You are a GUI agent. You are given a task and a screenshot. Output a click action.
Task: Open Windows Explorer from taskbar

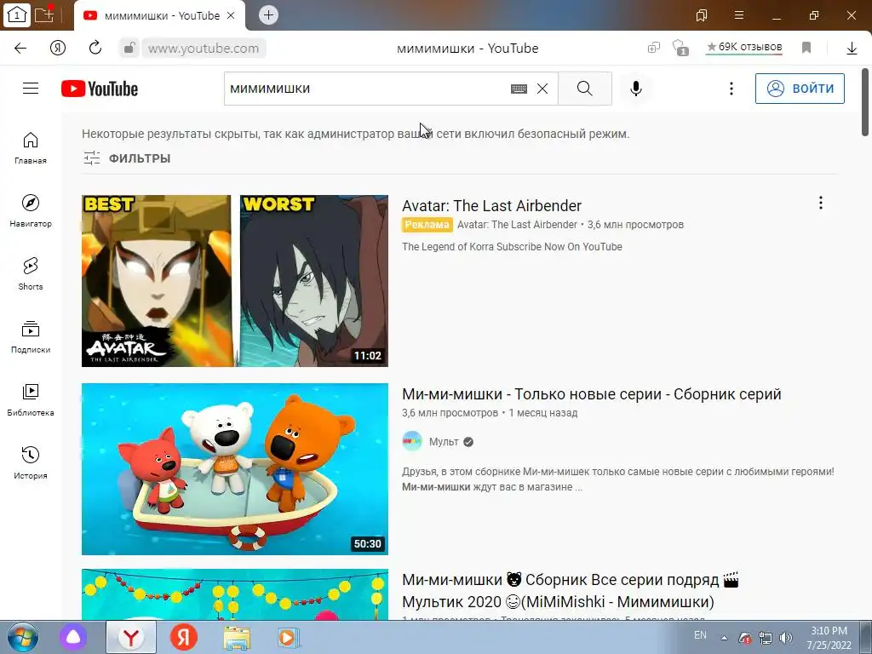click(x=237, y=637)
